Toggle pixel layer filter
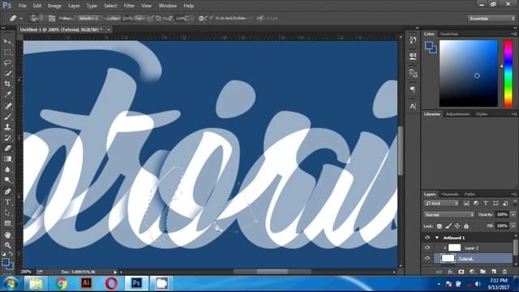 coord(466,204)
